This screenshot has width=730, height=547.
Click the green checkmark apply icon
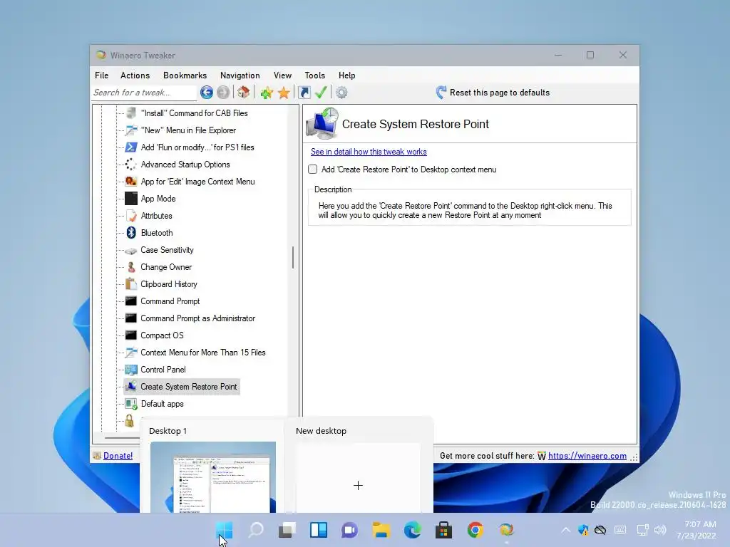[321, 92]
